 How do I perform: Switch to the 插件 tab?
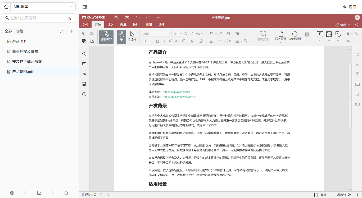tap(161, 25)
